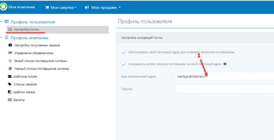Click the info icon after copy request option
This screenshot has height=140, width=274.
pyautogui.click(x=225, y=64)
